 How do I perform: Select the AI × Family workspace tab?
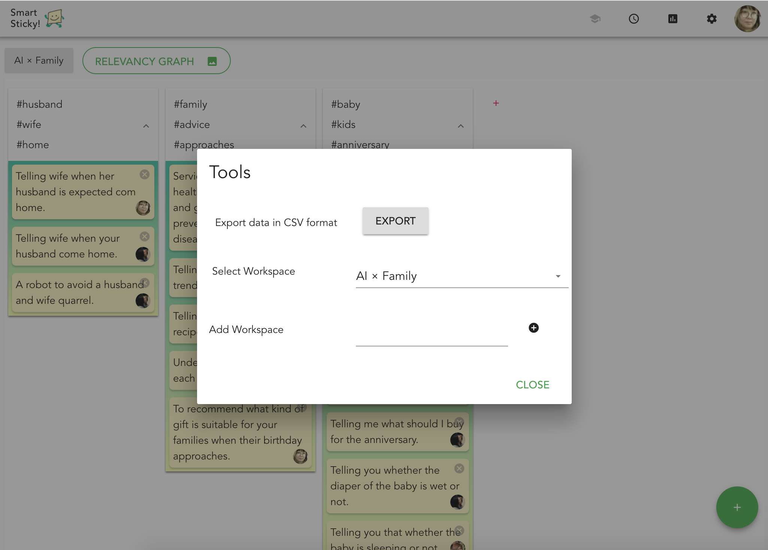coord(39,61)
